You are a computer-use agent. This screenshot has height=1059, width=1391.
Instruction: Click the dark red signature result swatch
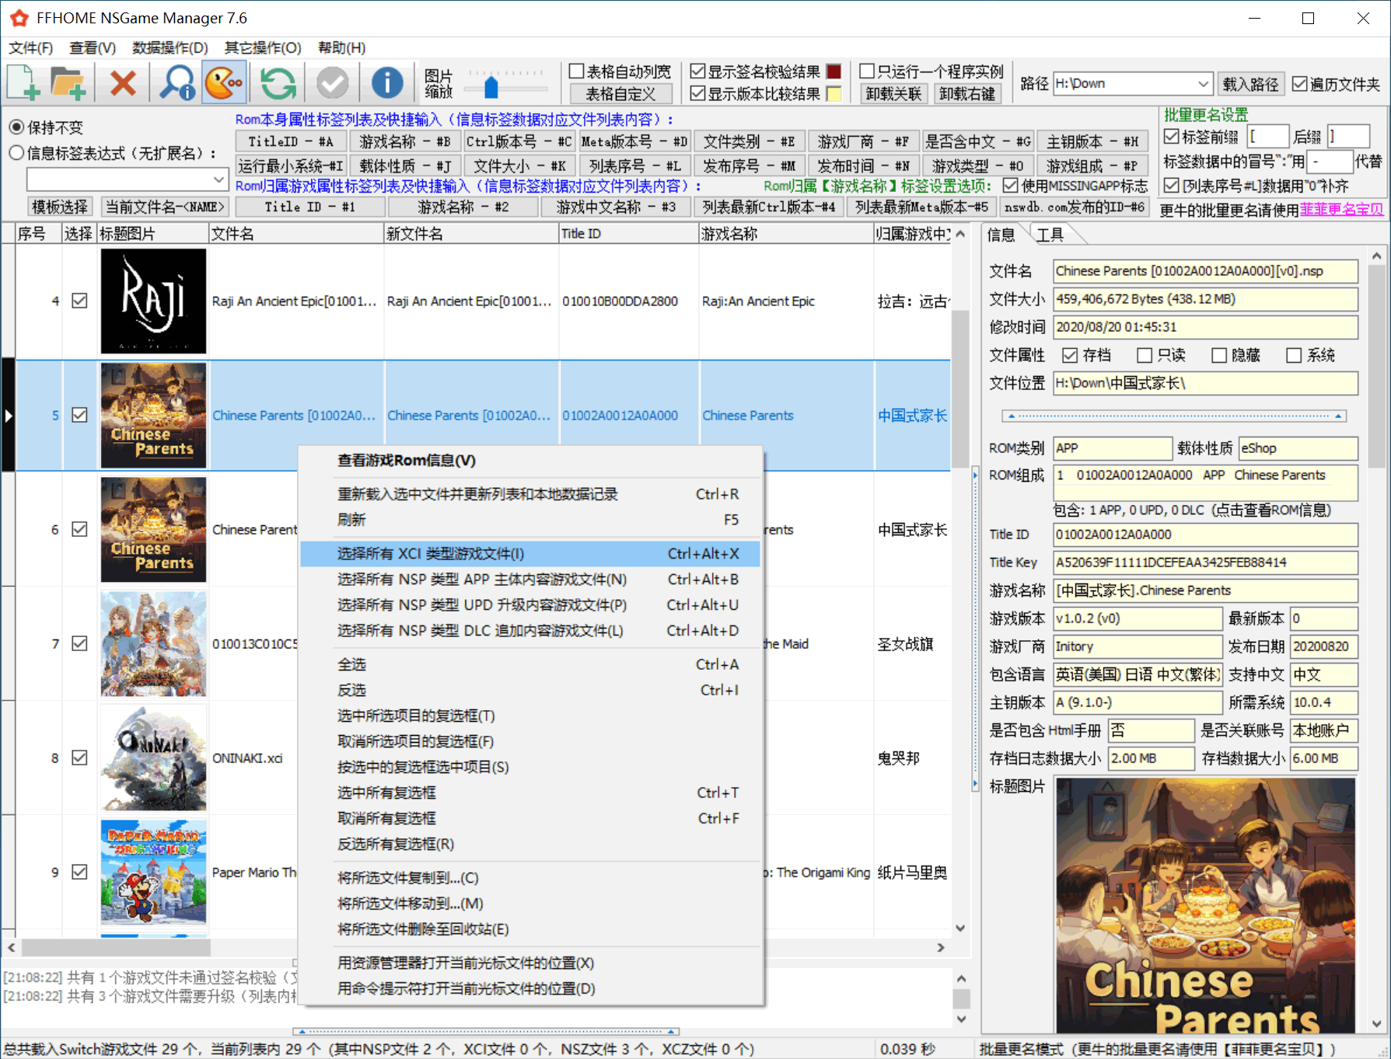834,71
